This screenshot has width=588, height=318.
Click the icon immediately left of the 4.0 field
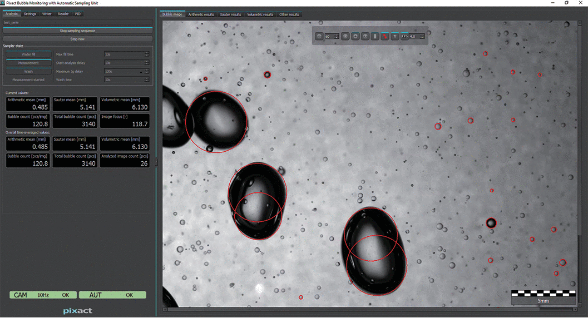click(x=404, y=36)
